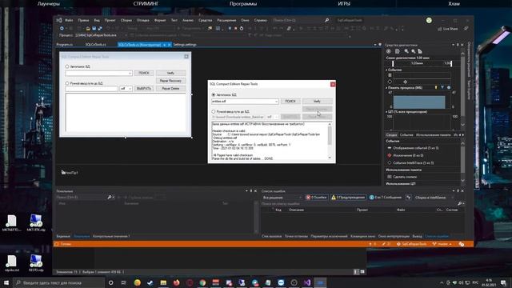Toggle the Messages filter in the Error List
This screenshot has height=288, width=512.
point(386,198)
